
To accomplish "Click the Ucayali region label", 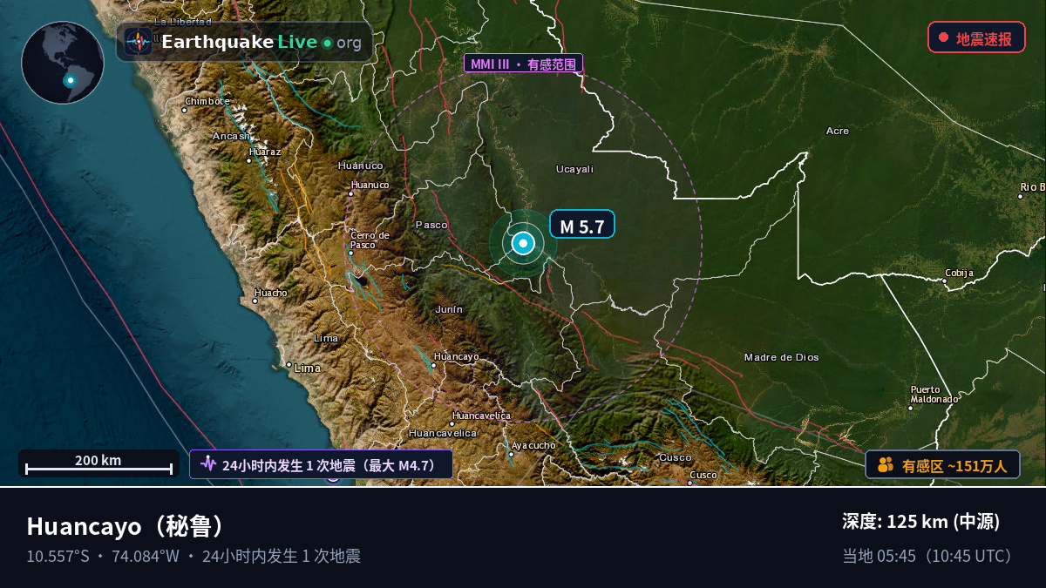I will (x=574, y=169).
